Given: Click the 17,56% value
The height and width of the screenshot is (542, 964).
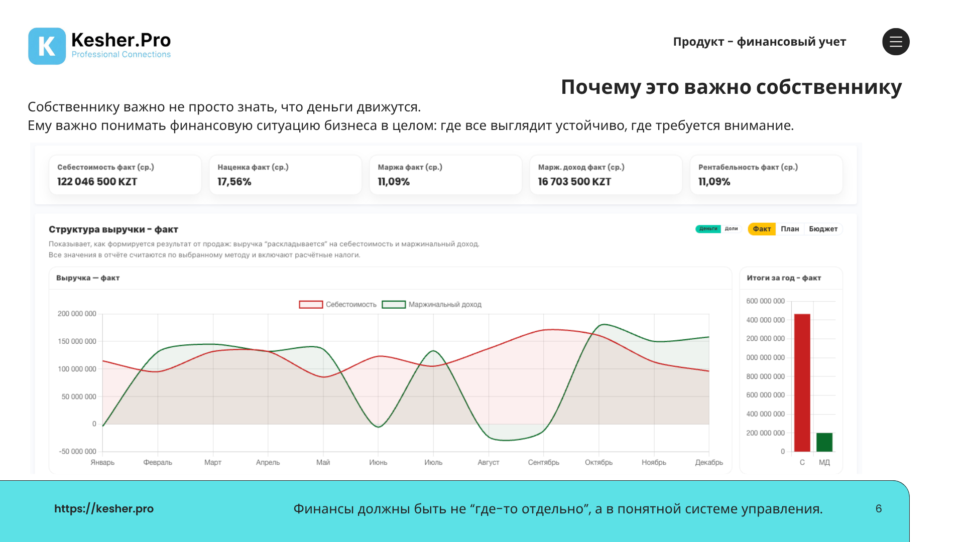Looking at the screenshot, I should pos(234,182).
